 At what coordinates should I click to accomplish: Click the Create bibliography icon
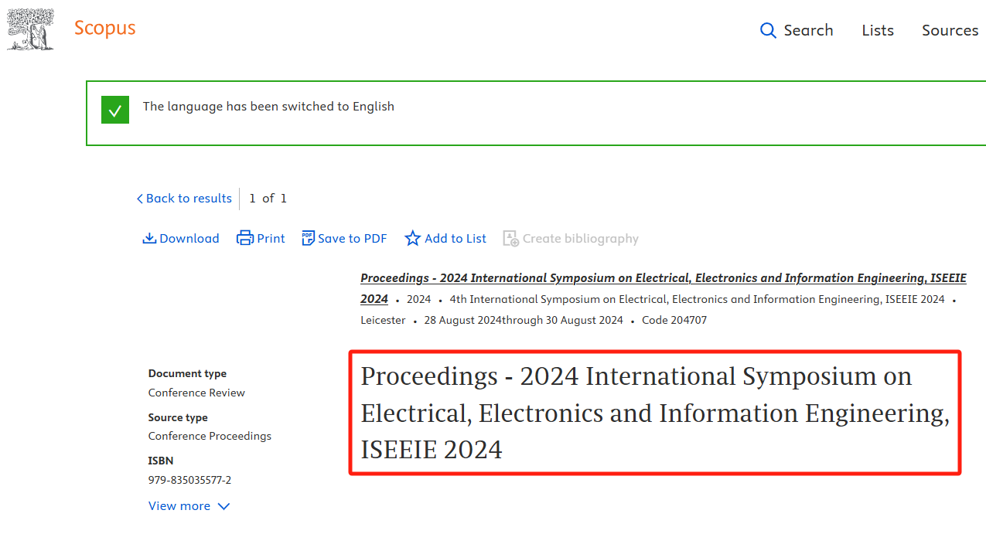coord(511,239)
